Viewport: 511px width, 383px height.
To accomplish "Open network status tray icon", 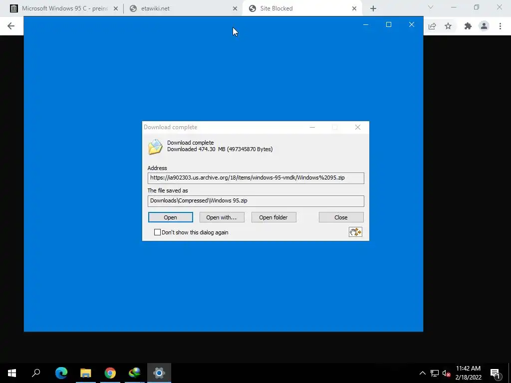I will 435,373.
